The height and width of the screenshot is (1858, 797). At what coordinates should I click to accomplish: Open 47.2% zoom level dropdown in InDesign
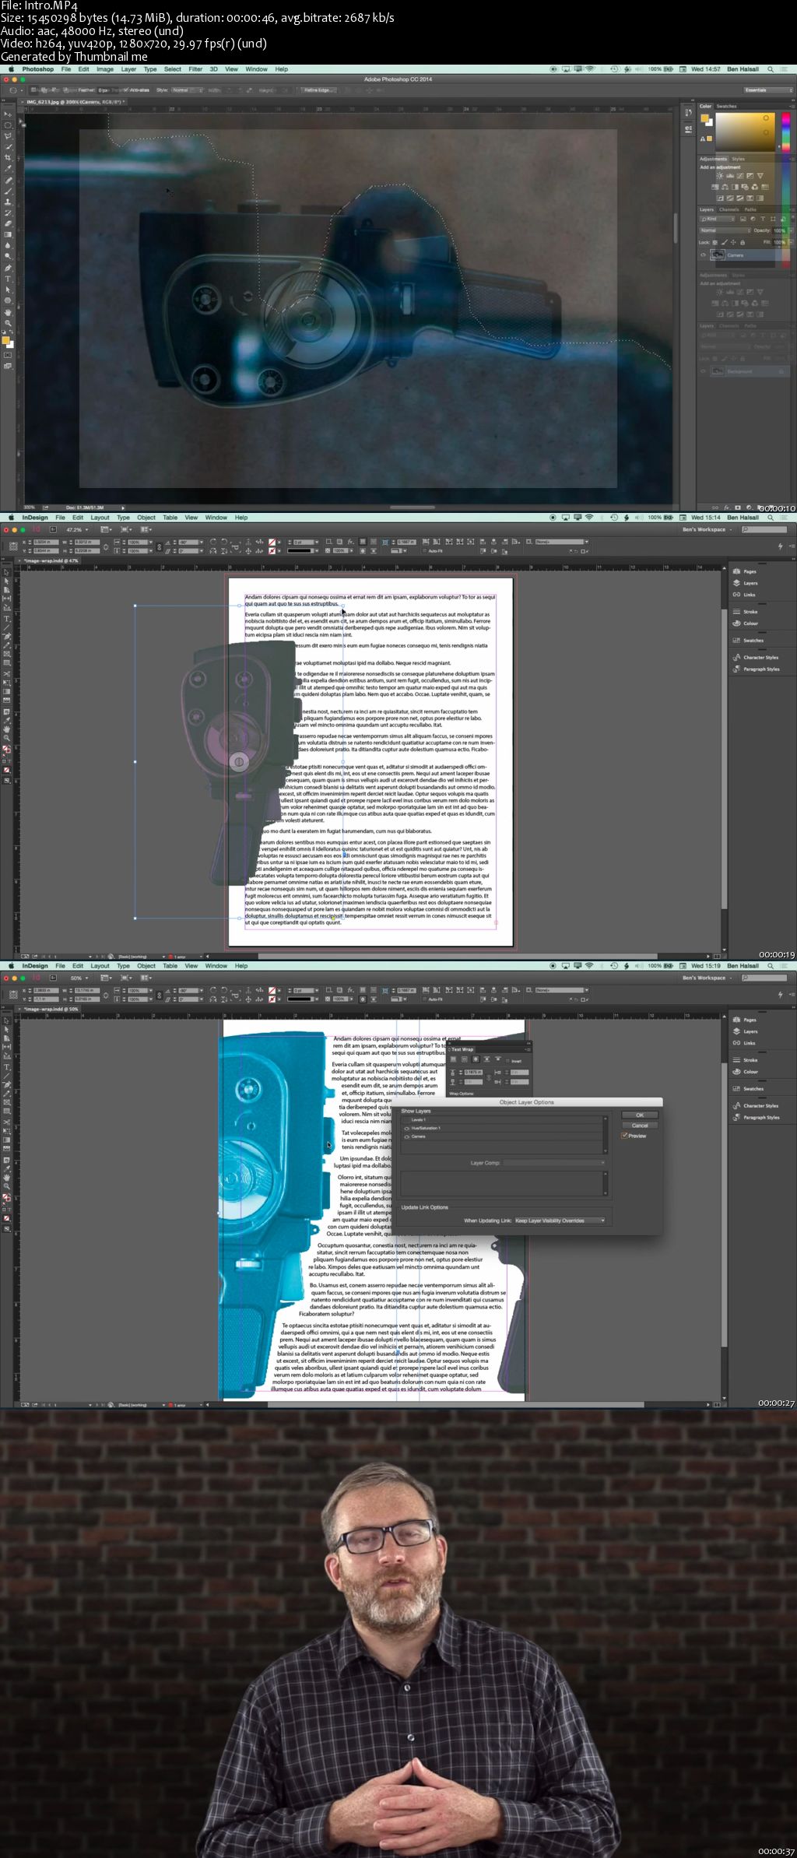(76, 529)
